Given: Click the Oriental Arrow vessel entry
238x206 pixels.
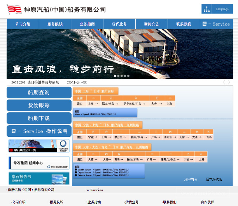Looking at the screenshot, I should click(x=102, y=175).
